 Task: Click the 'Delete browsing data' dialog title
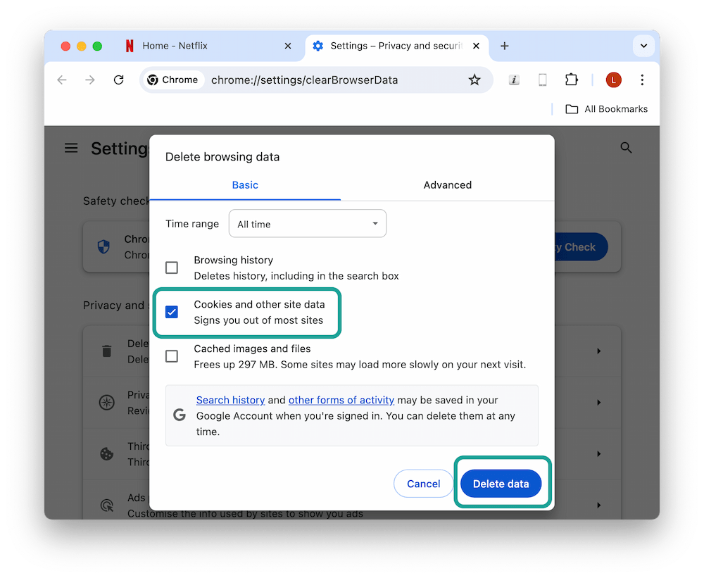[x=222, y=157]
